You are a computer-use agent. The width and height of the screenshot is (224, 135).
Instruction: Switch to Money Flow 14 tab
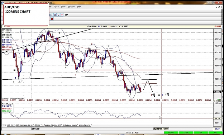85,125
